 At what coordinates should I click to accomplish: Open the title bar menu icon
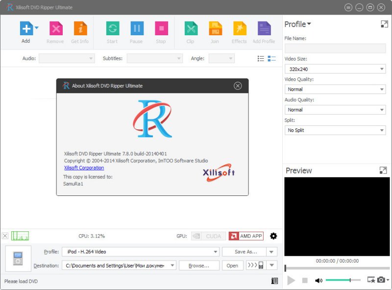click(348, 7)
